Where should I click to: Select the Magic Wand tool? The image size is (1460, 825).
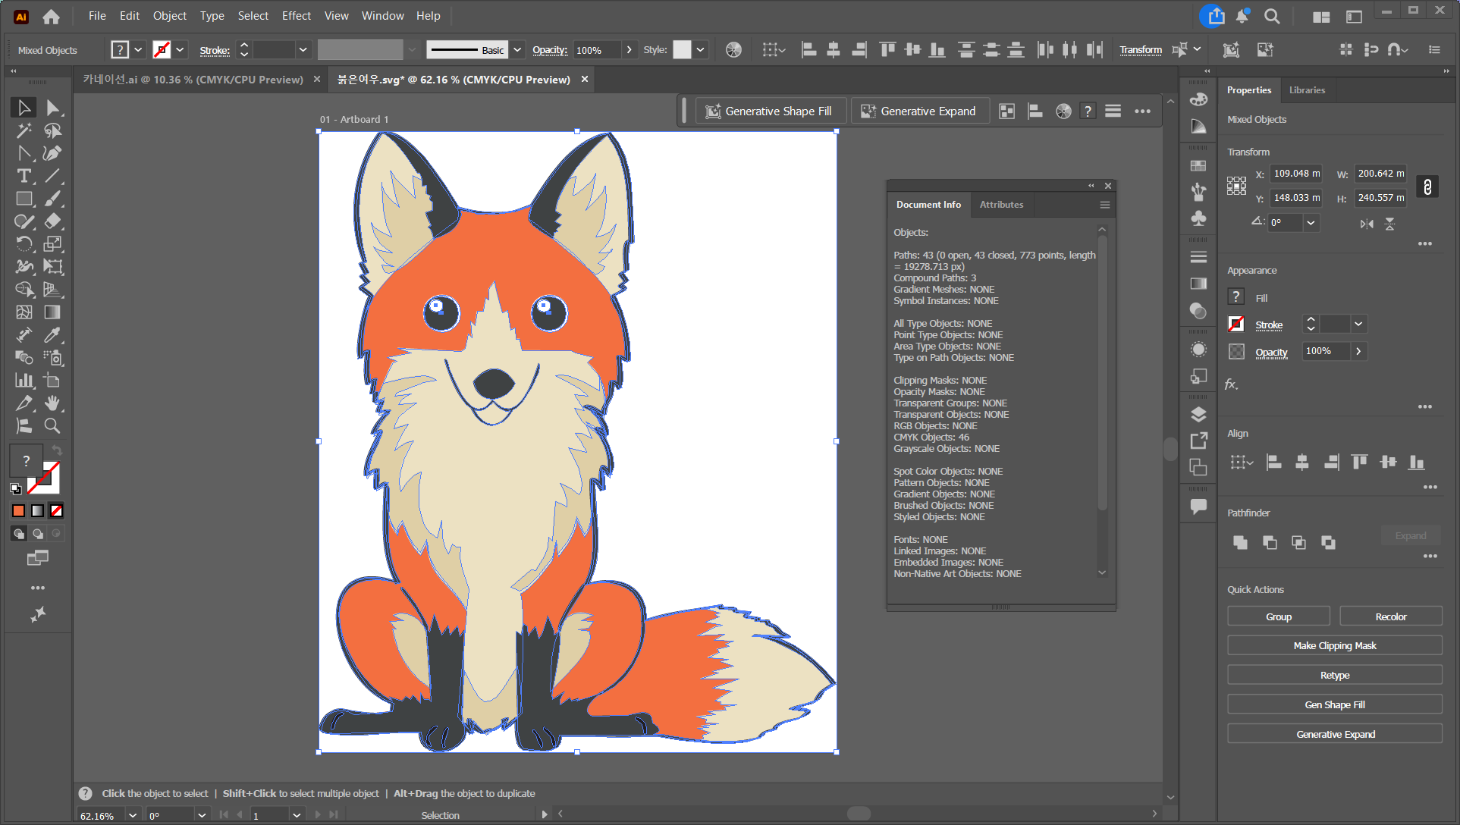24,130
